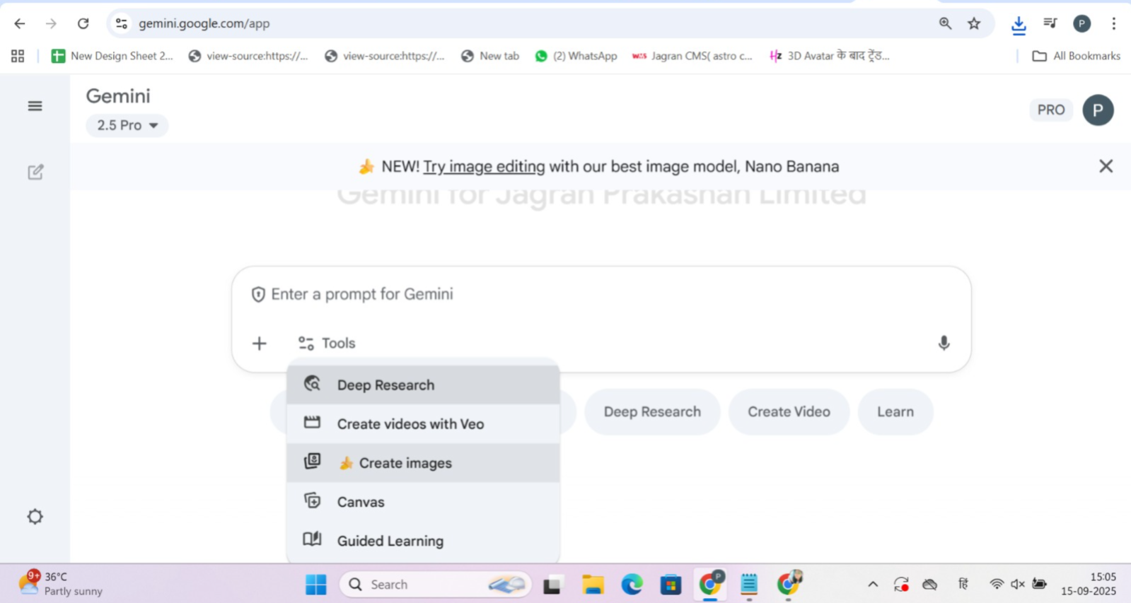Screen dimensions: 1131x603
Task: Pick Canvas from the tools list
Action: pos(361,502)
